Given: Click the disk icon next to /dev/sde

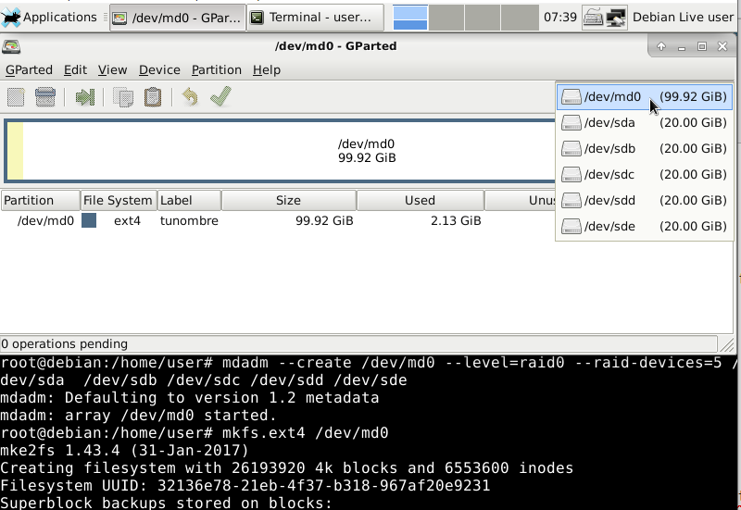Looking at the screenshot, I should coord(571,227).
